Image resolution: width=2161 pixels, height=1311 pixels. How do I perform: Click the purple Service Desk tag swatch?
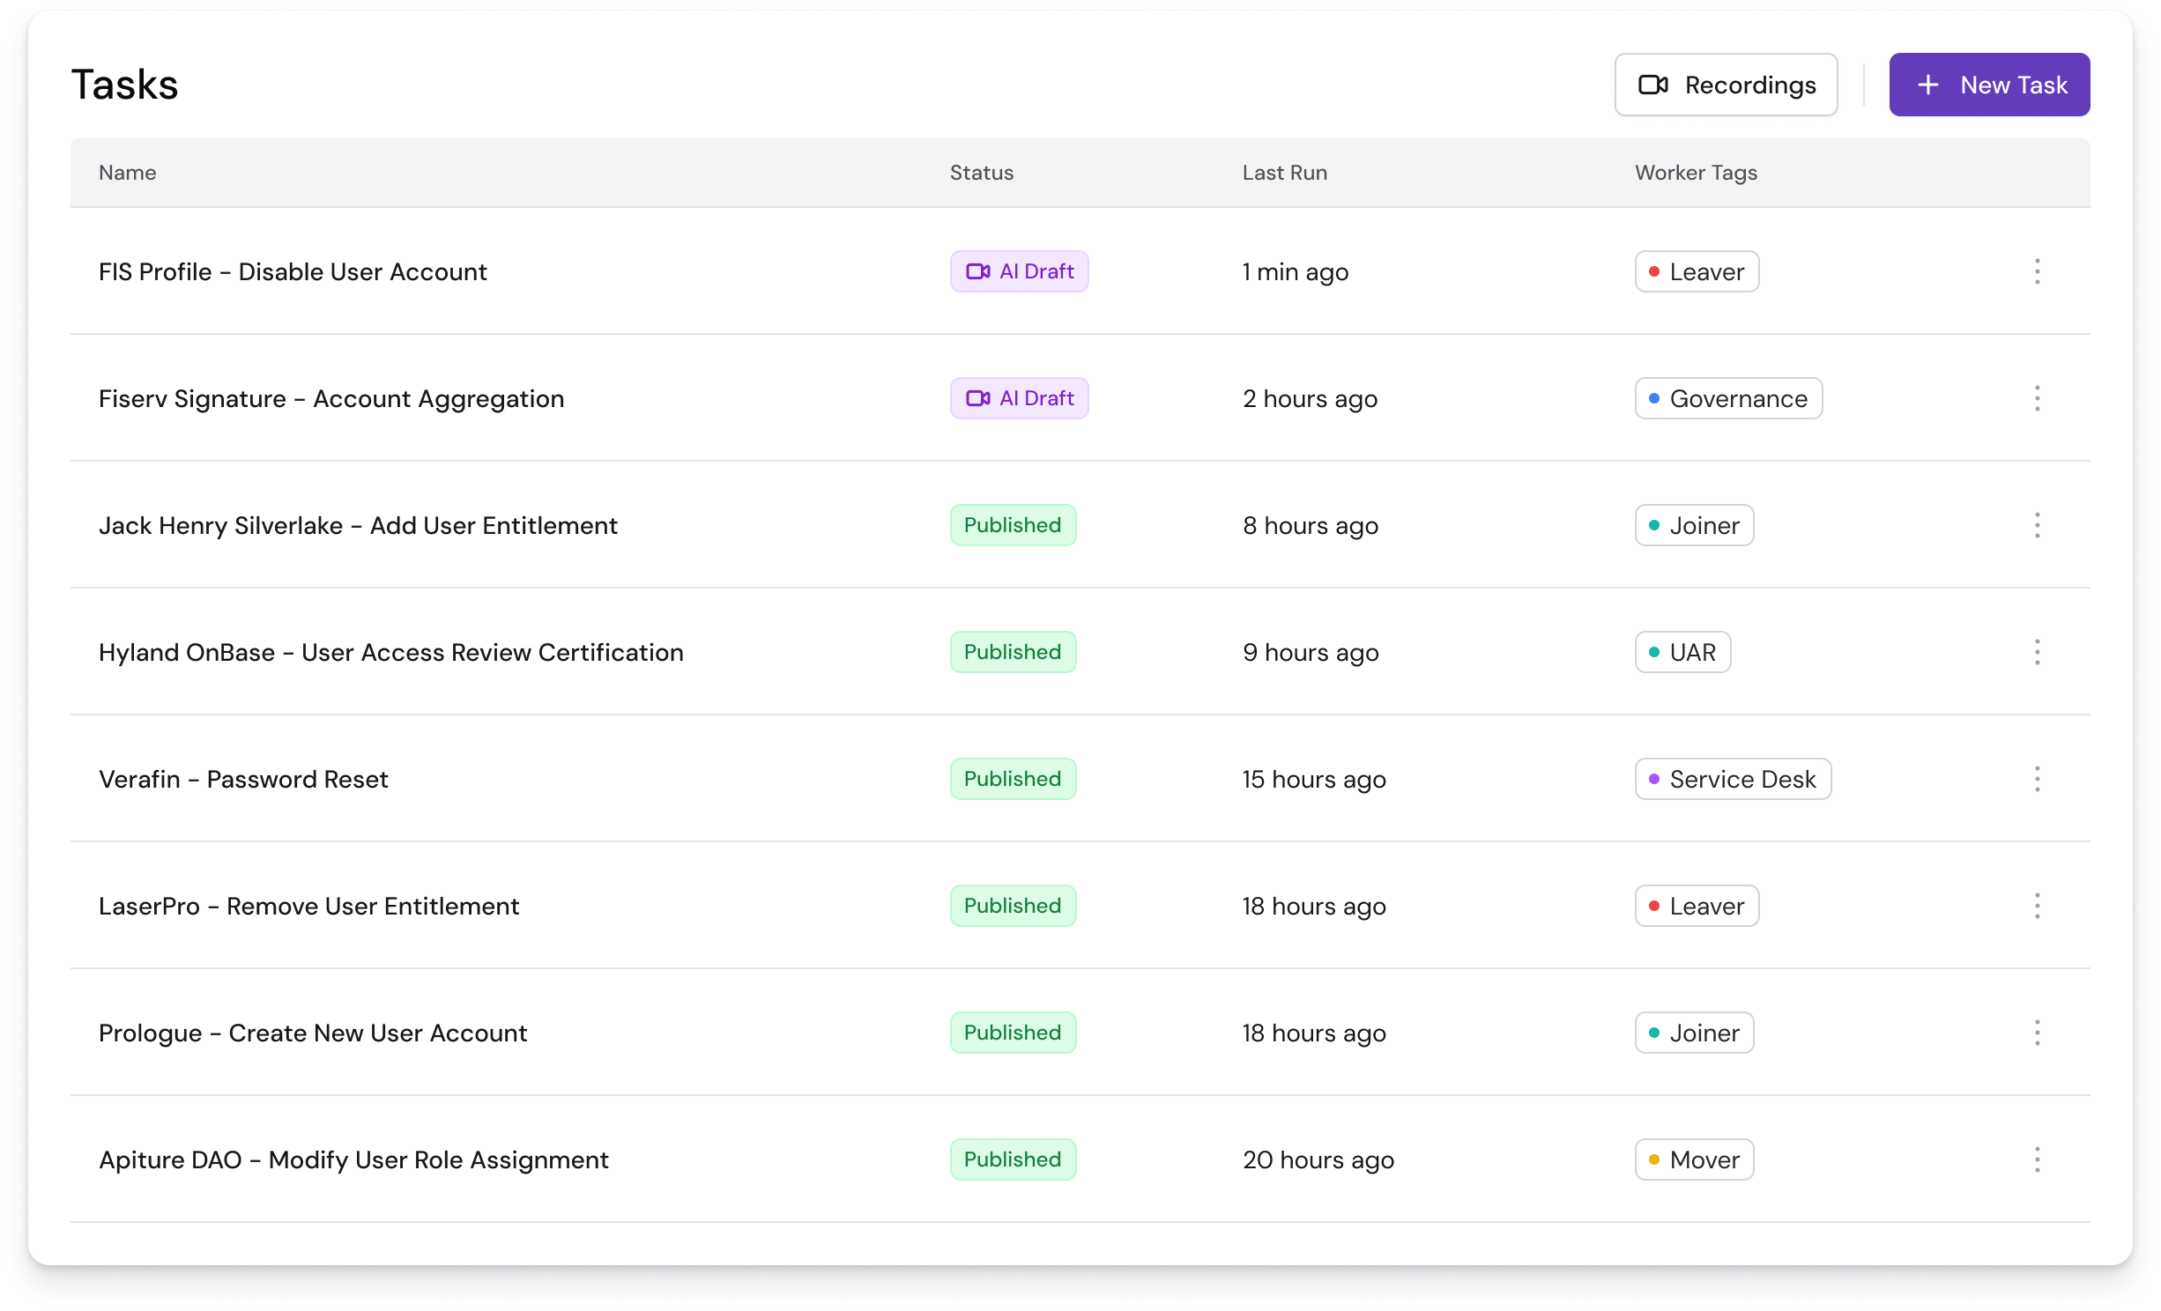point(1654,779)
